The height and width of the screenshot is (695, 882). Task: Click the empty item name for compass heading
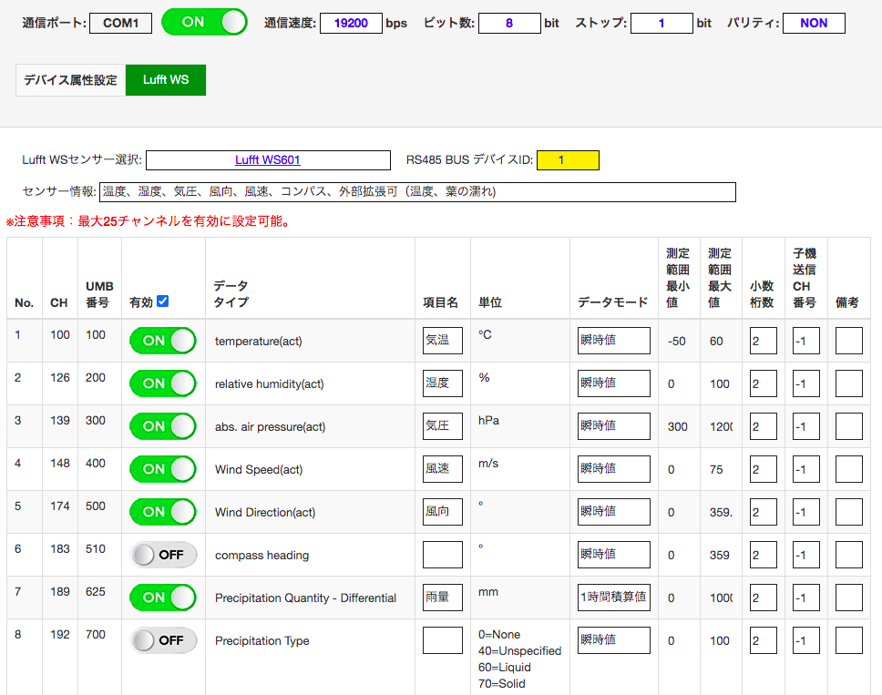[x=443, y=555]
